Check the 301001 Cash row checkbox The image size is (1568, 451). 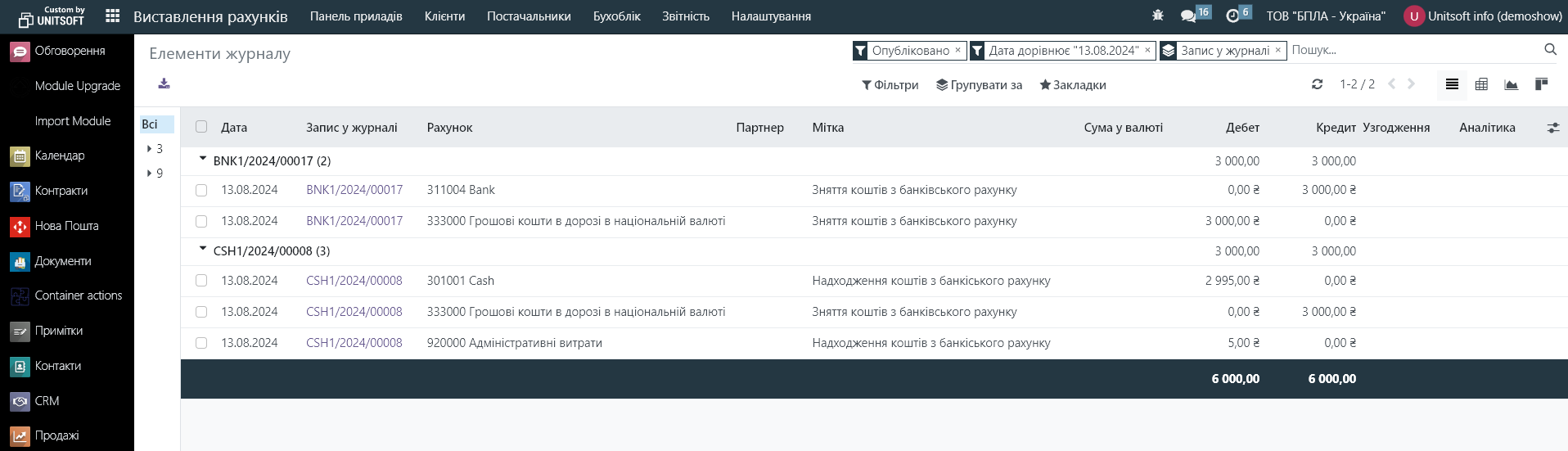pyautogui.click(x=201, y=281)
